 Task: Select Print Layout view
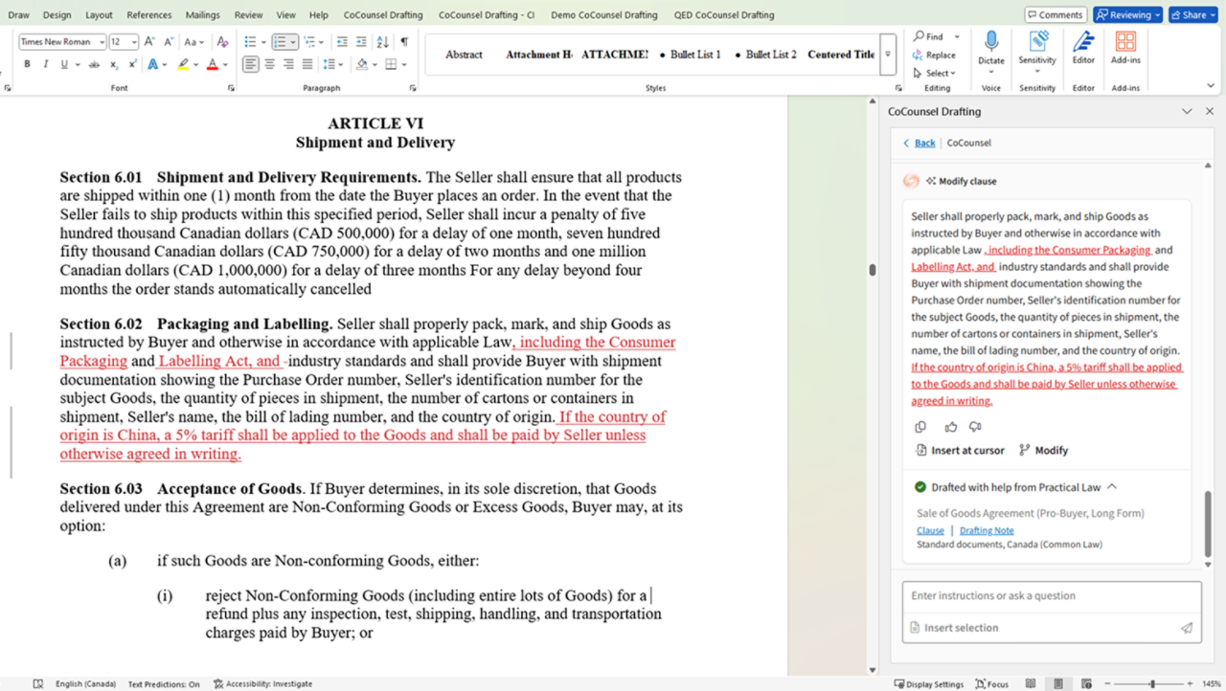1058,683
